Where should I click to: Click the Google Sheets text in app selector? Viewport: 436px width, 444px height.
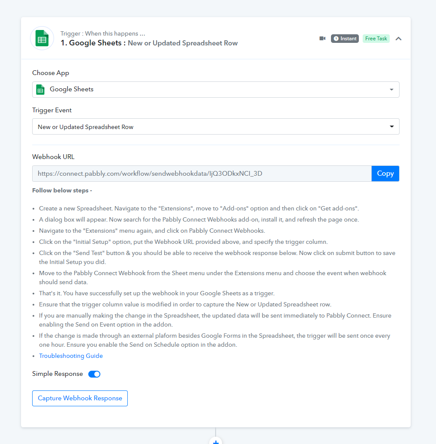point(72,89)
